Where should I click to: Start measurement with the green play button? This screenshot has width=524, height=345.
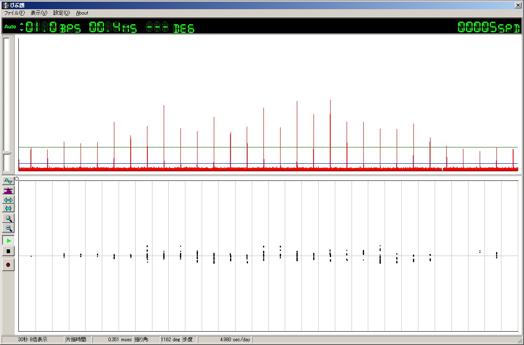coord(8,241)
